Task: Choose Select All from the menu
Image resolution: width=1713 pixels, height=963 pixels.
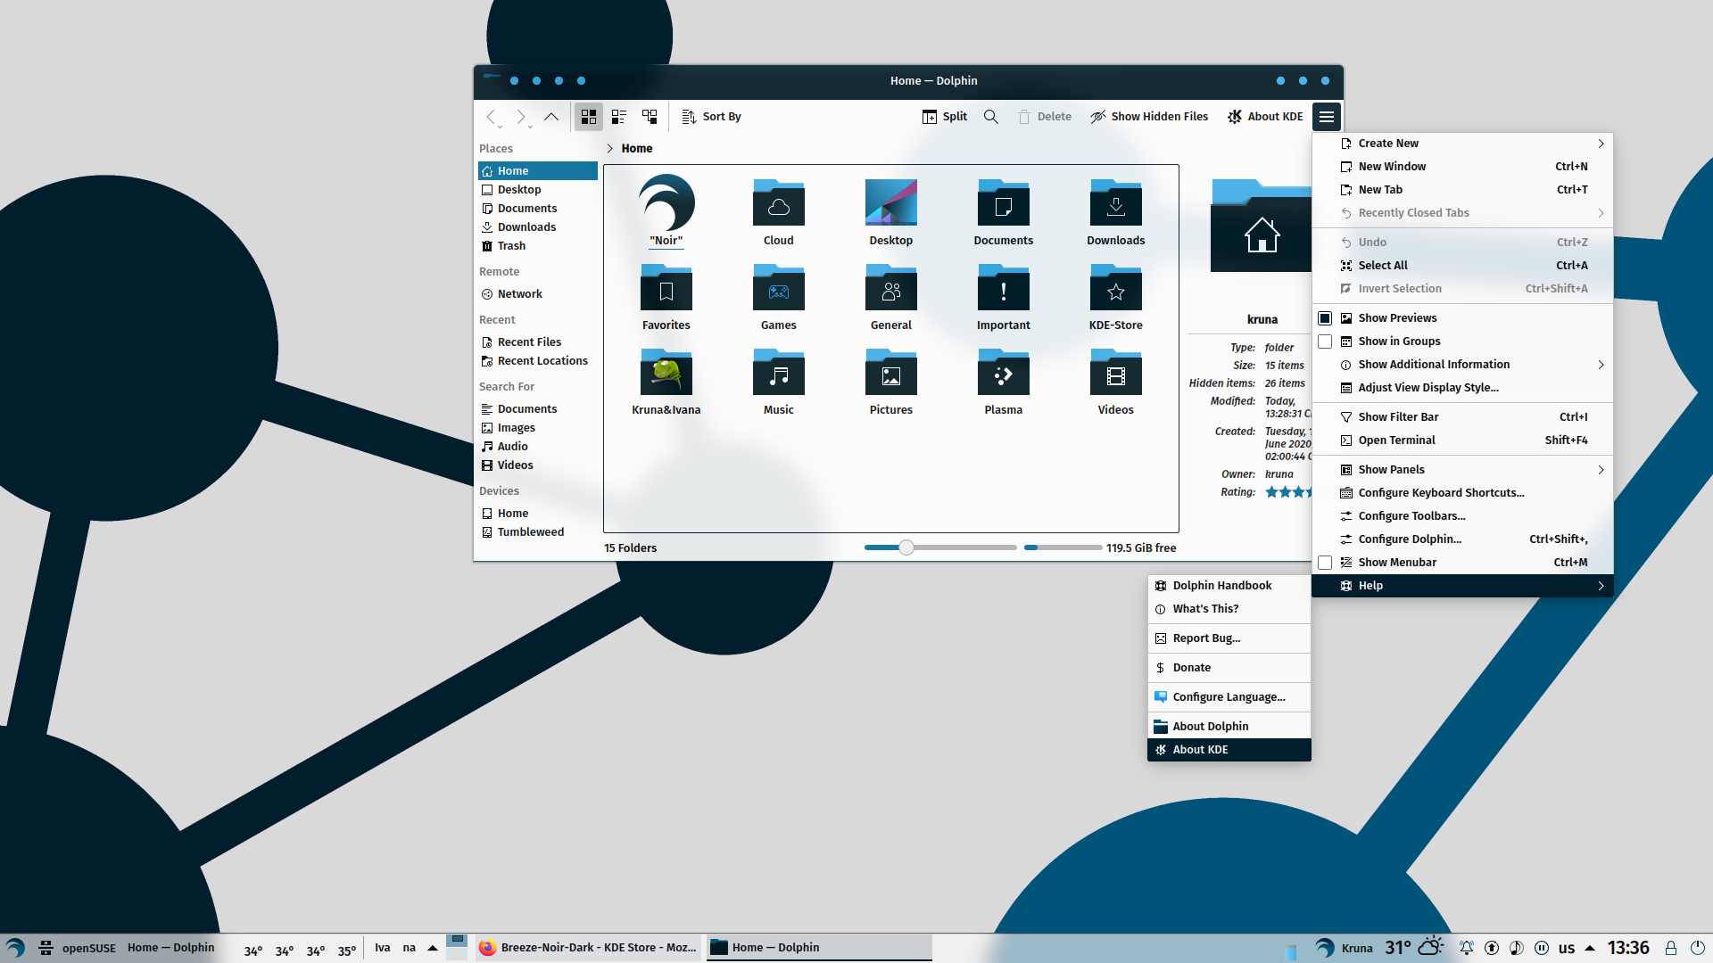Action: [1462, 266]
